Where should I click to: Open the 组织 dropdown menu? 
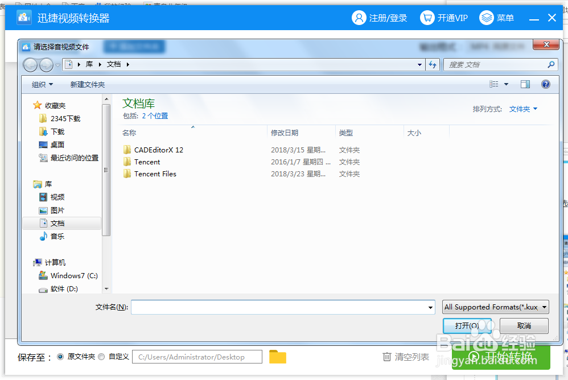click(x=42, y=84)
